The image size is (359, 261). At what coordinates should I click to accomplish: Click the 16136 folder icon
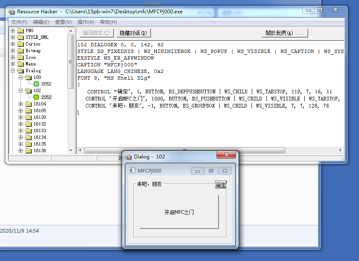point(29,151)
